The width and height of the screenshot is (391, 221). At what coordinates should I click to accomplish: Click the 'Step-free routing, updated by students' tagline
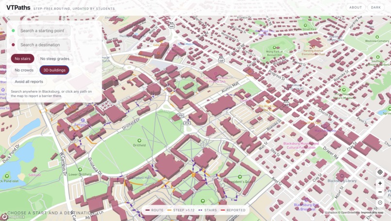pos(74,9)
